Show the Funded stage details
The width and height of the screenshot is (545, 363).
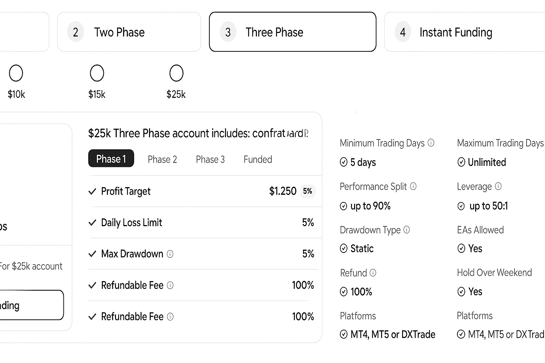tap(258, 160)
